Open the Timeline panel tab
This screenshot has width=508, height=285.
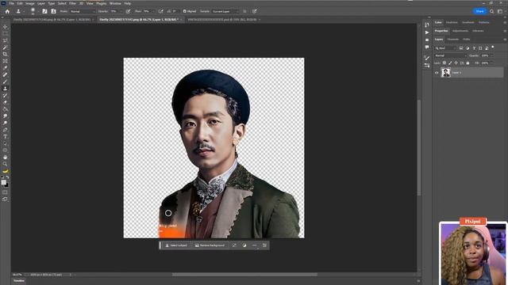(x=19, y=281)
